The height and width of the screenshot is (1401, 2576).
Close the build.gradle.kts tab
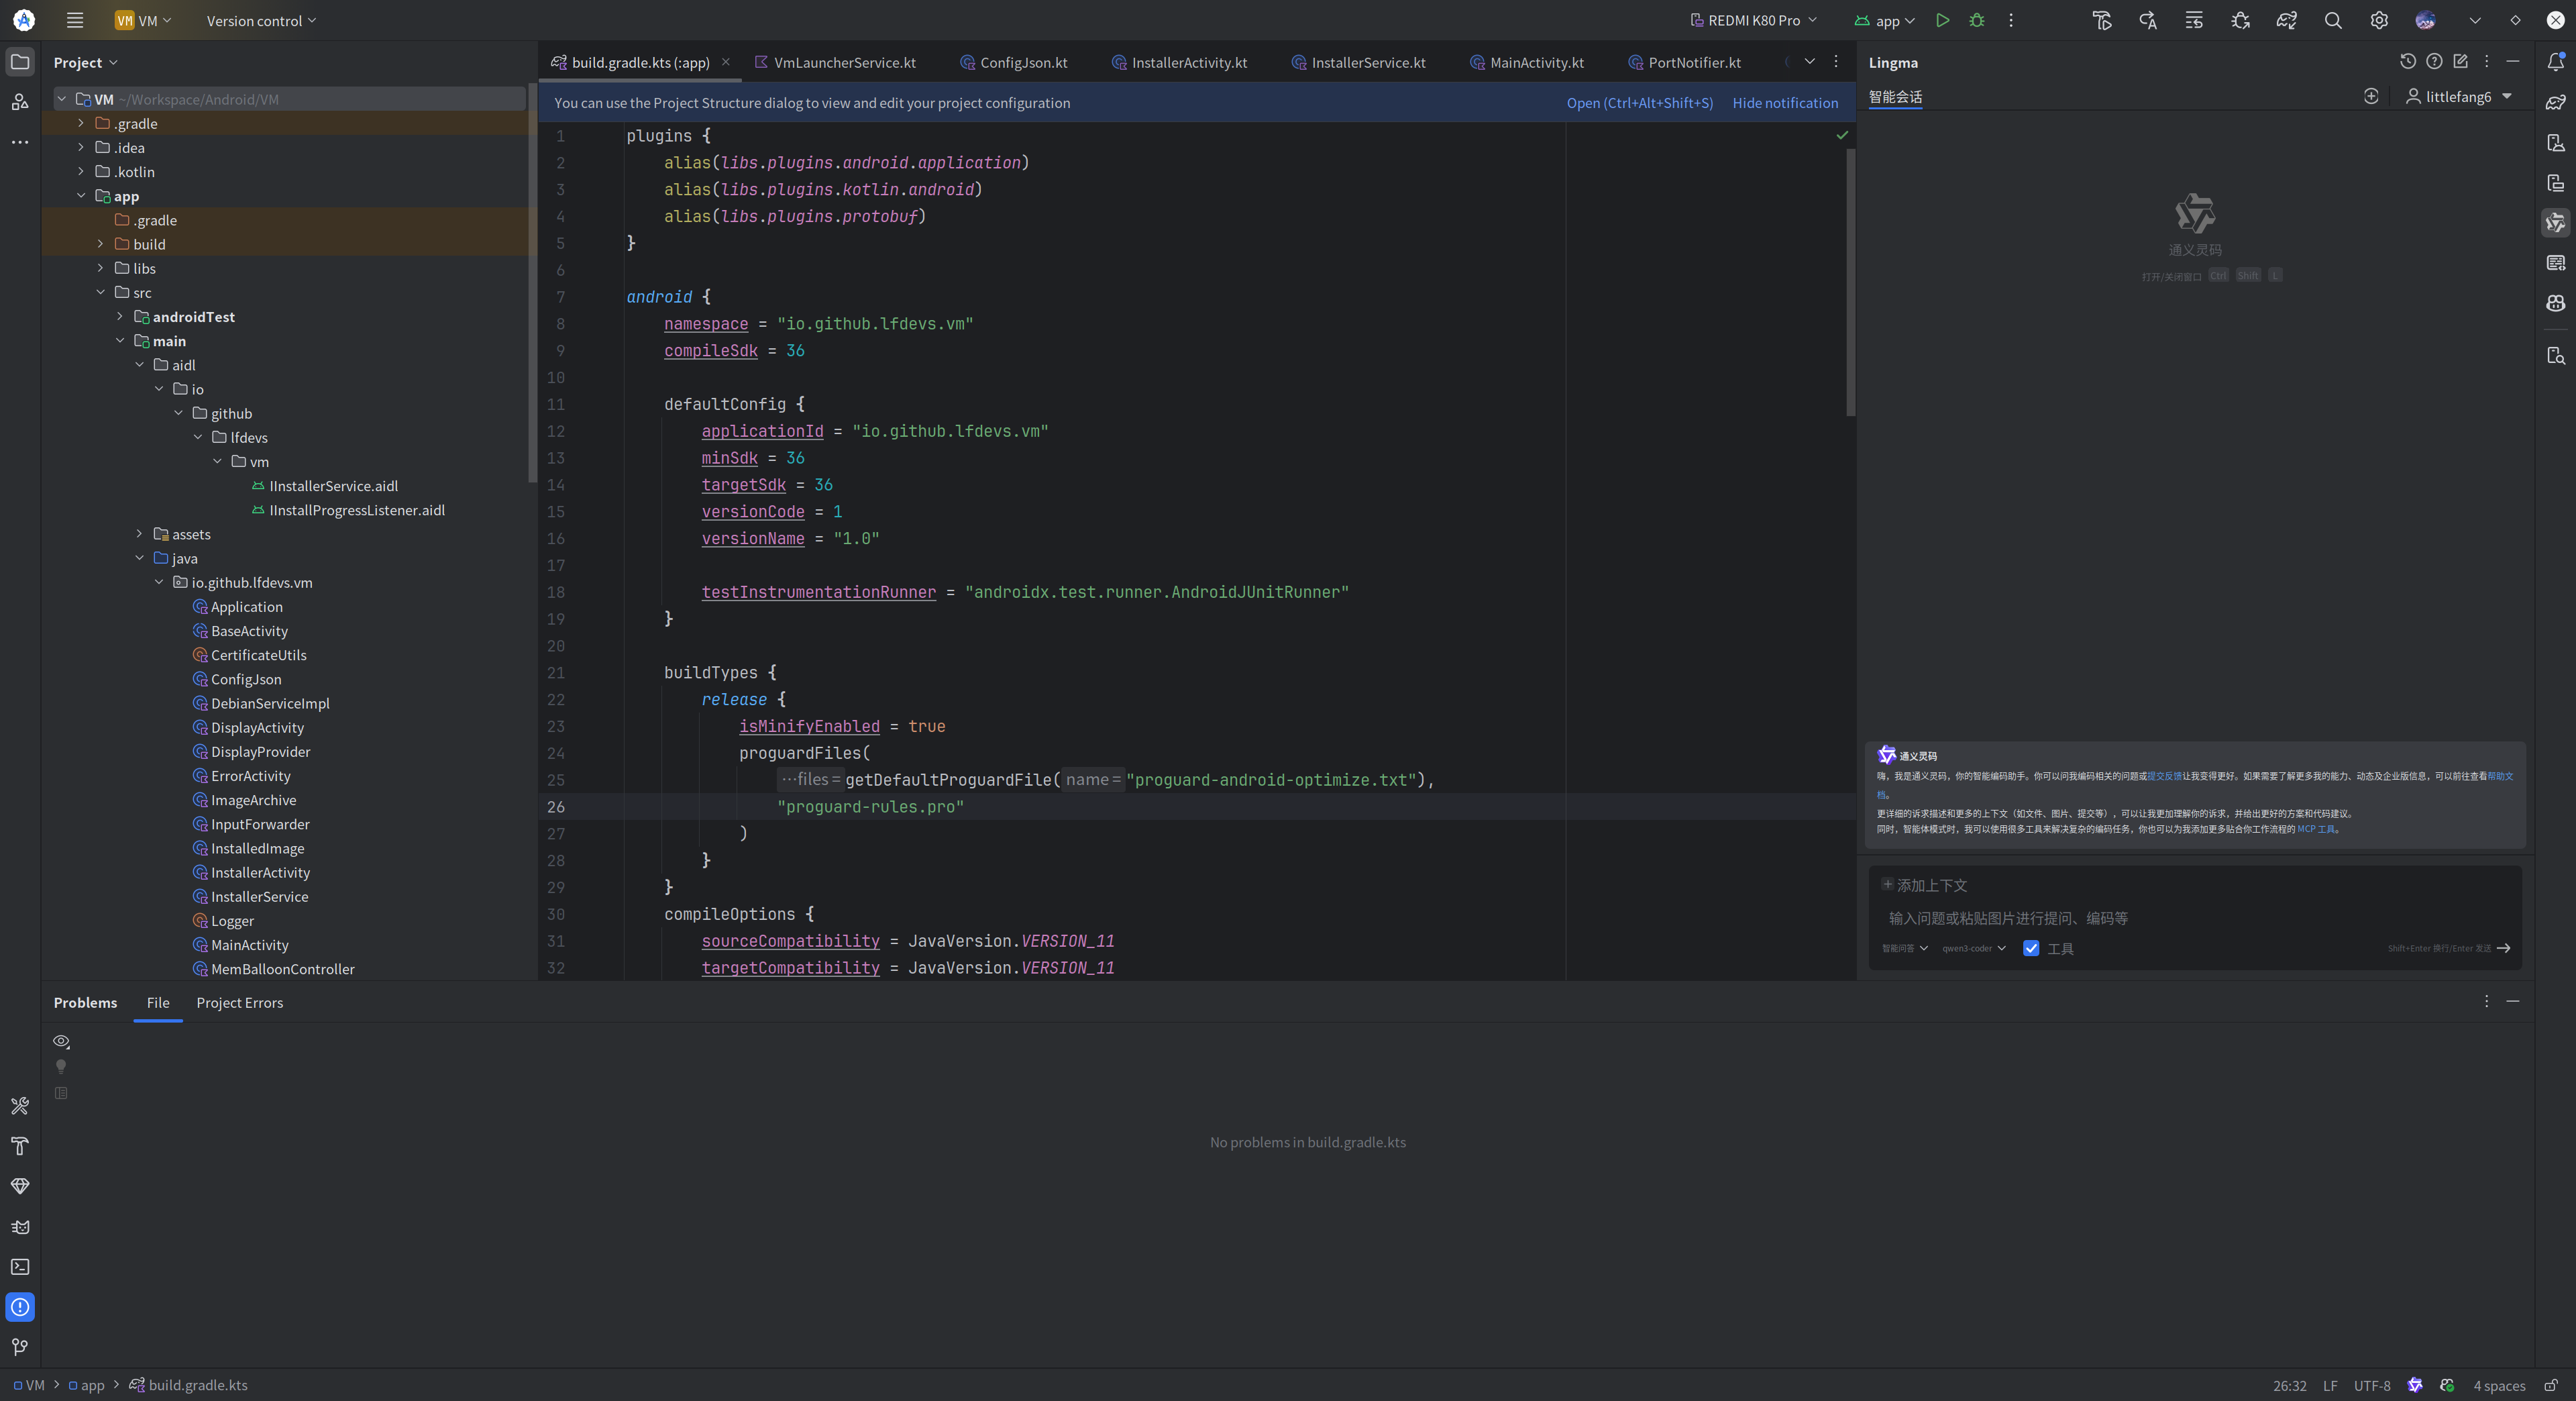coord(725,62)
